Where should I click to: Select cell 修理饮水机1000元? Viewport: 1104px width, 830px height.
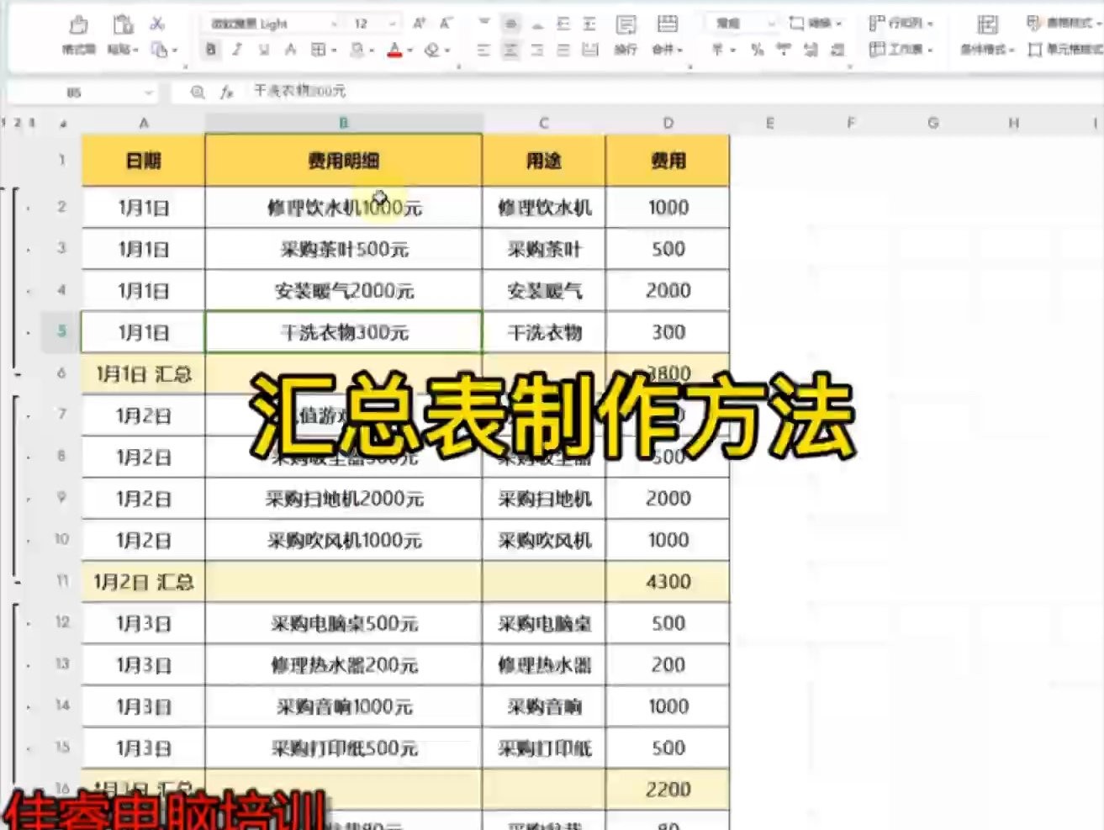coord(344,207)
